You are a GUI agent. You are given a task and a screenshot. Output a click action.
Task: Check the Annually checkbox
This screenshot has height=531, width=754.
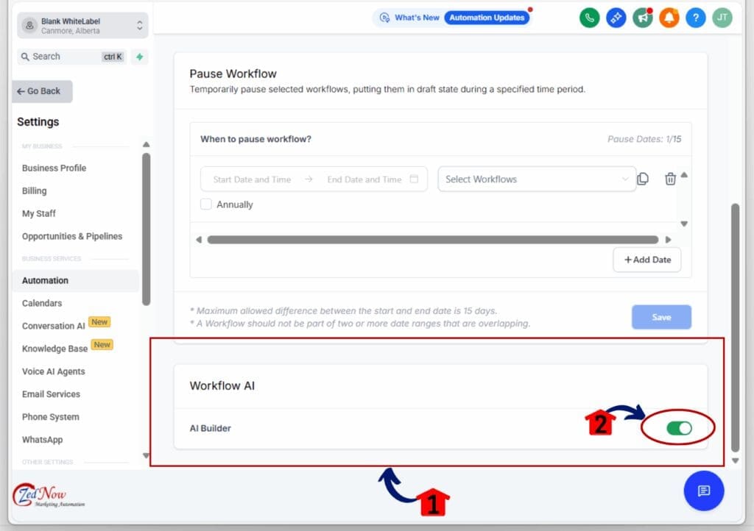tap(206, 204)
